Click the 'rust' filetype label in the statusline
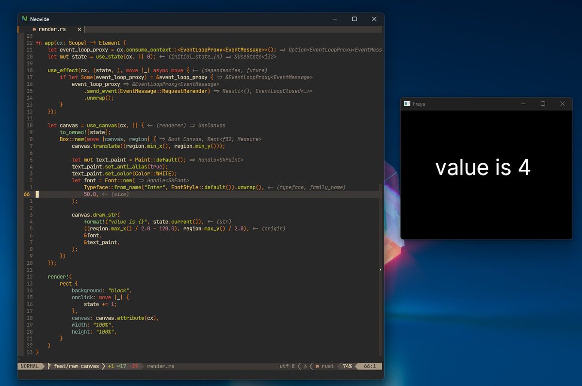This screenshot has height=386, width=582. click(x=328, y=366)
